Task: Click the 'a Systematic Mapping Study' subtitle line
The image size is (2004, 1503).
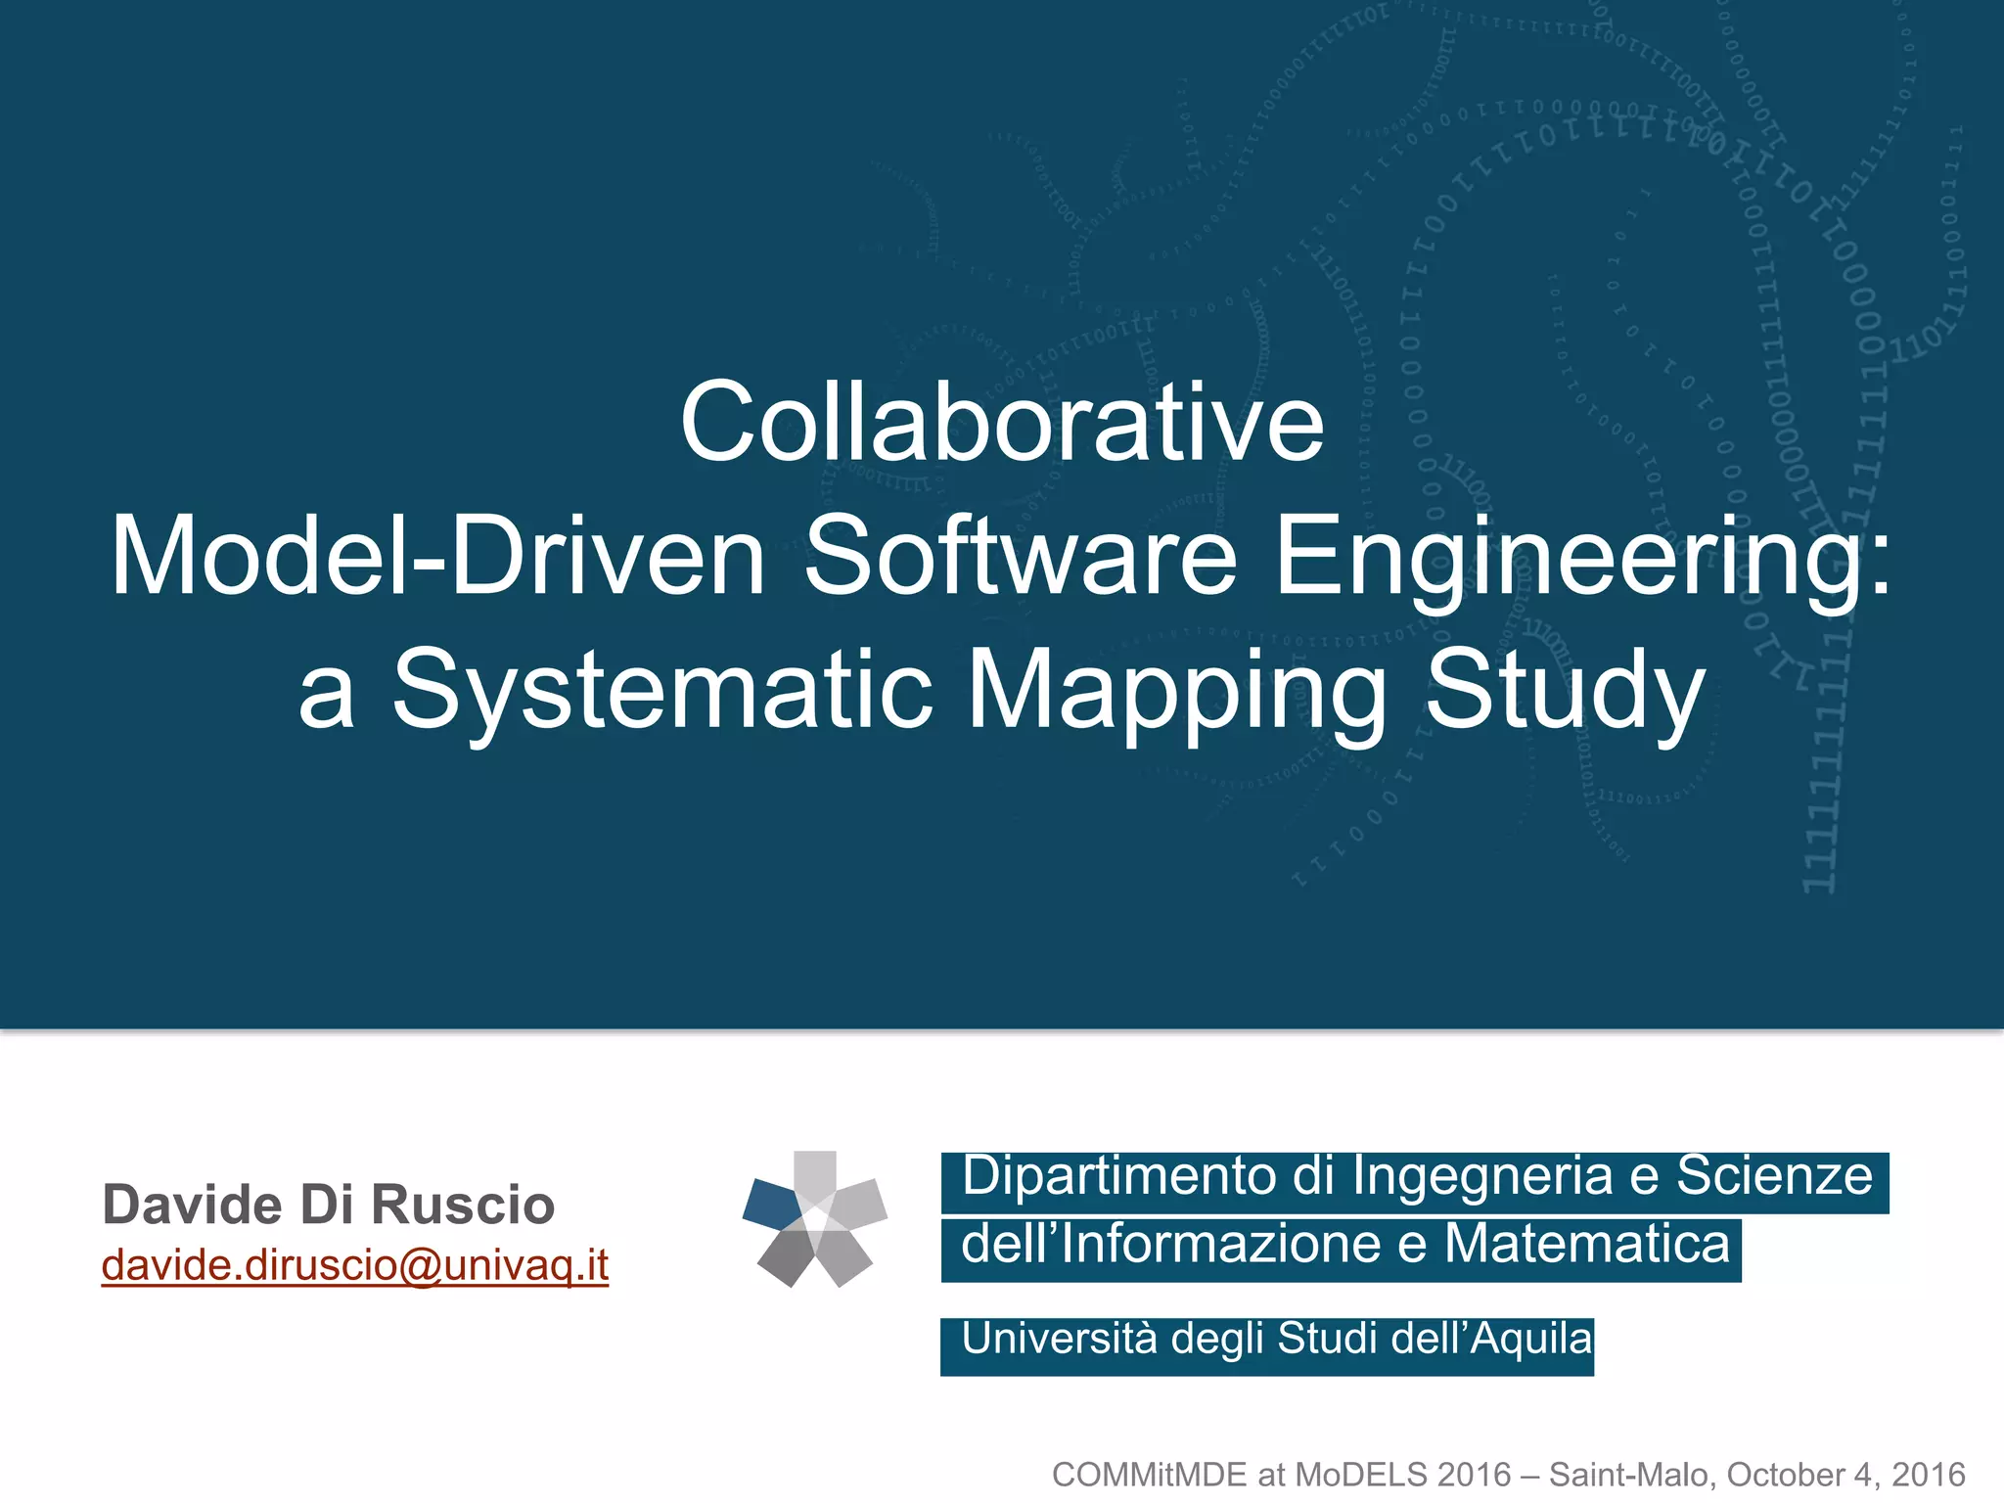Action: (x=1001, y=689)
